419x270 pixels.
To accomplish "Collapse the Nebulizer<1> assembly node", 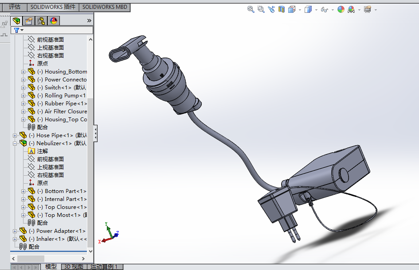I will 15,143.
